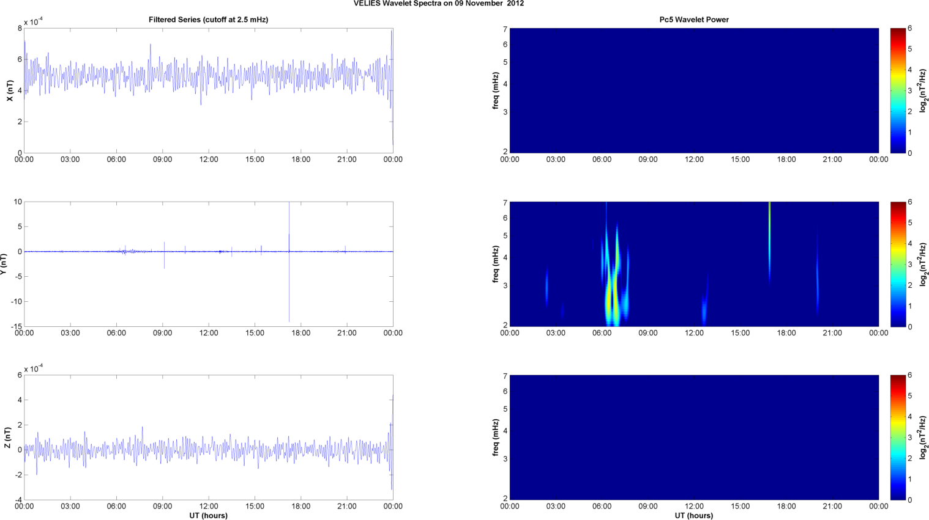
Task: Click the top X-component wavelet power panel
Action: pos(694,90)
